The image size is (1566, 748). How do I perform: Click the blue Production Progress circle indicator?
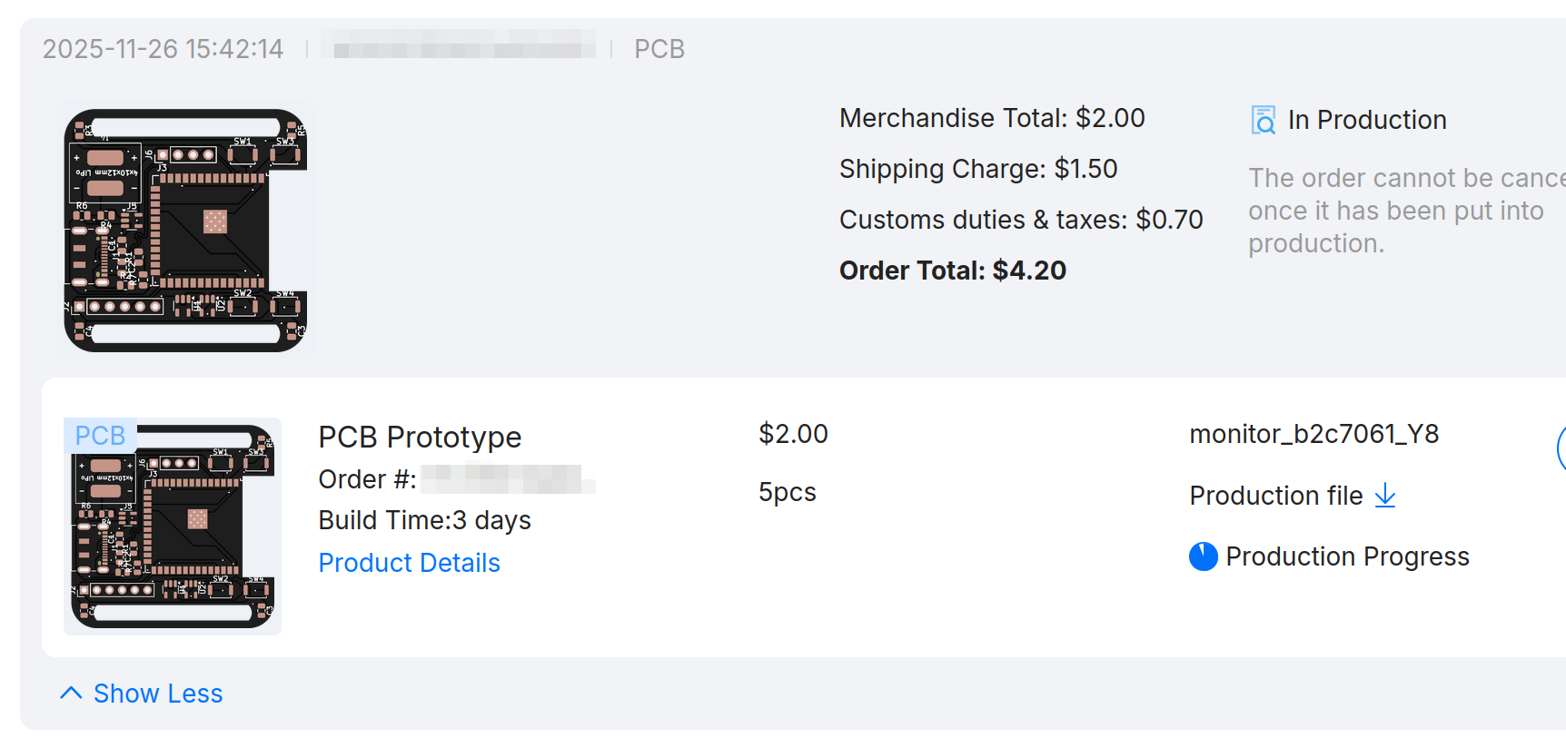click(1202, 556)
